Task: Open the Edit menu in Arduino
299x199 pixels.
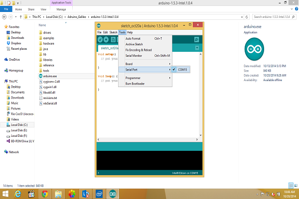Action: pos(106,32)
